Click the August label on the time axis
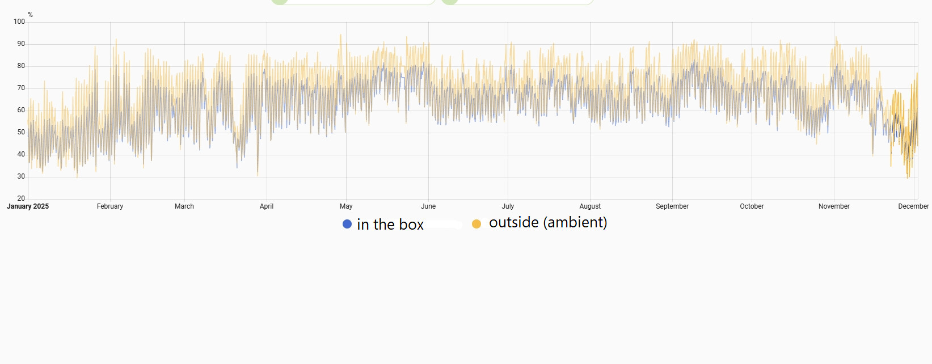The height and width of the screenshot is (364, 932). (x=590, y=206)
